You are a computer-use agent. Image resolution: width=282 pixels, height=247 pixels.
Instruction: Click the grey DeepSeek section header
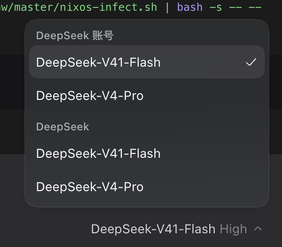[62, 127]
